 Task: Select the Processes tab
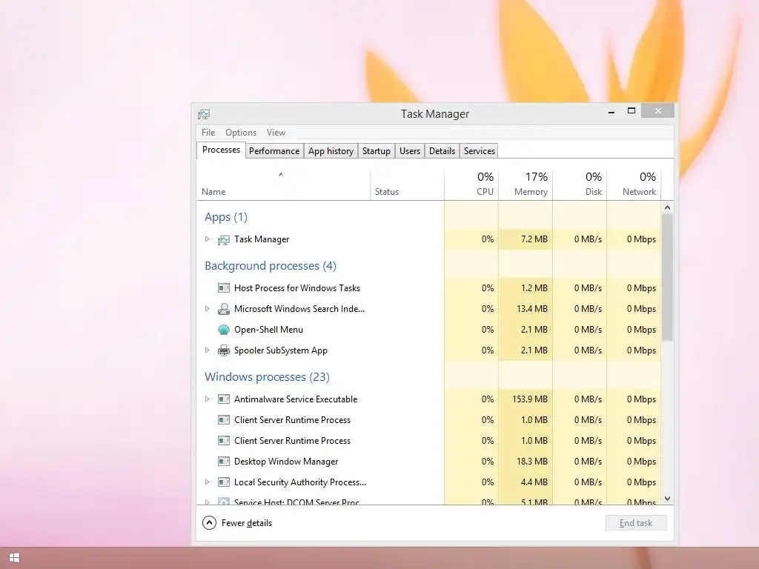pos(221,150)
